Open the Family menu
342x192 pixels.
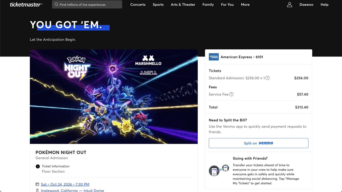(x=208, y=5)
